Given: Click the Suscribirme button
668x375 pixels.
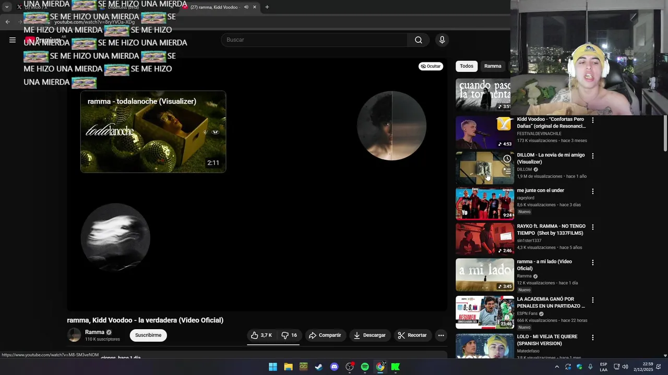Looking at the screenshot, I should (x=148, y=335).
